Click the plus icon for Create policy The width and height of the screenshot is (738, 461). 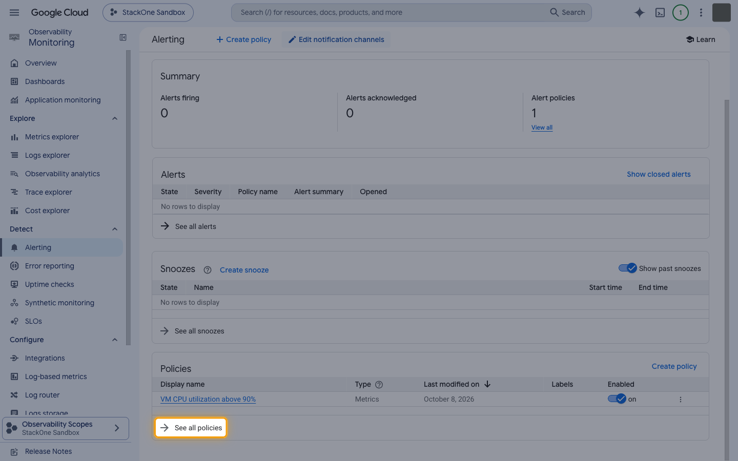point(220,39)
